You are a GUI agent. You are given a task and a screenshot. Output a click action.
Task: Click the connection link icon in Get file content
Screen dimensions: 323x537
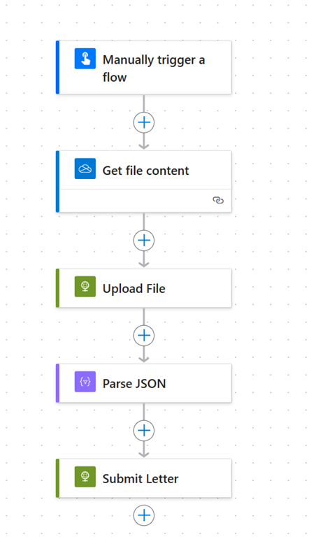tap(218, 200)
